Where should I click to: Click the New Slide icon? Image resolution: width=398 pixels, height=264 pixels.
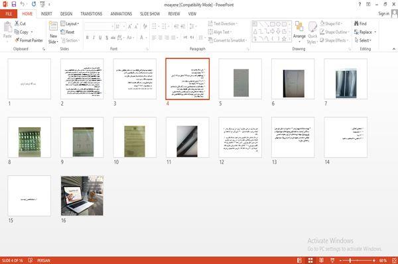[53, 26]
